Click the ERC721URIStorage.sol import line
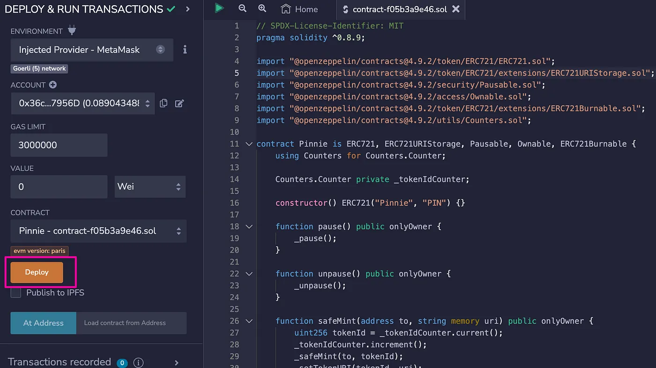656x368 pixels. point(455,73)
